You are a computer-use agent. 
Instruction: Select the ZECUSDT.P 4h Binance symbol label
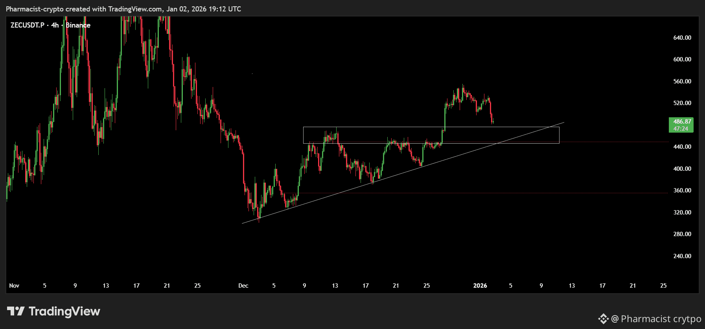point(50,25)
